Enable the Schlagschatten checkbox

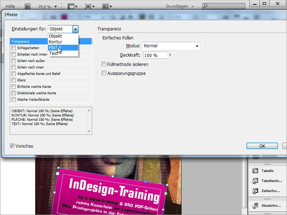13,48
